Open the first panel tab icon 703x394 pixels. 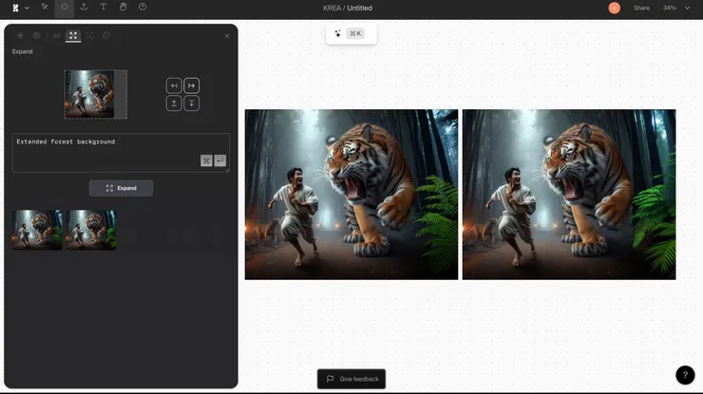20,35
